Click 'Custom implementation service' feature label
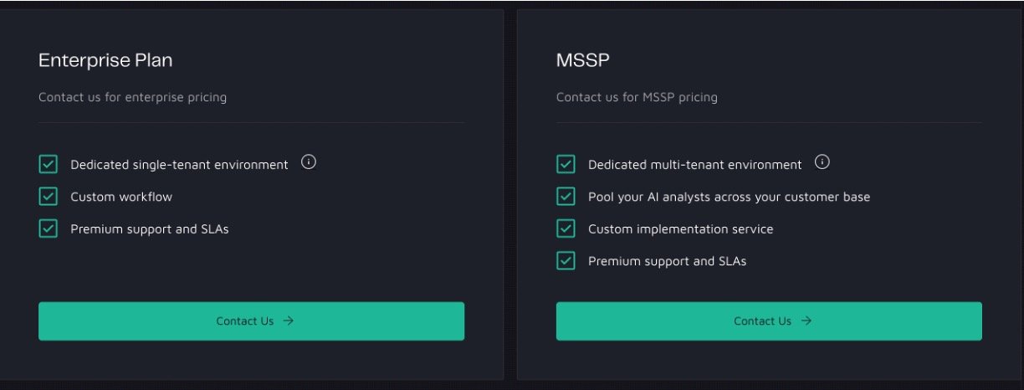 pyautogui.click(x=680, y=228)
